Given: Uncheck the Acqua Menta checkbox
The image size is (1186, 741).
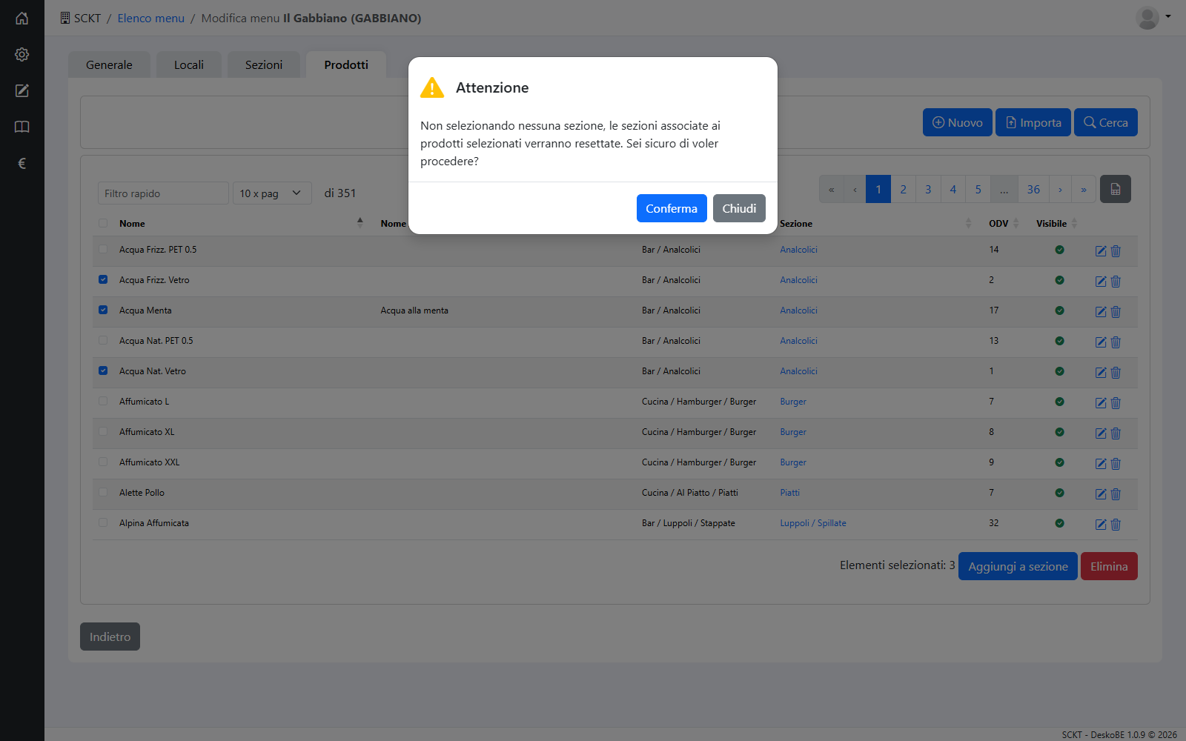Looking at the screenshot, I should 103,310.
